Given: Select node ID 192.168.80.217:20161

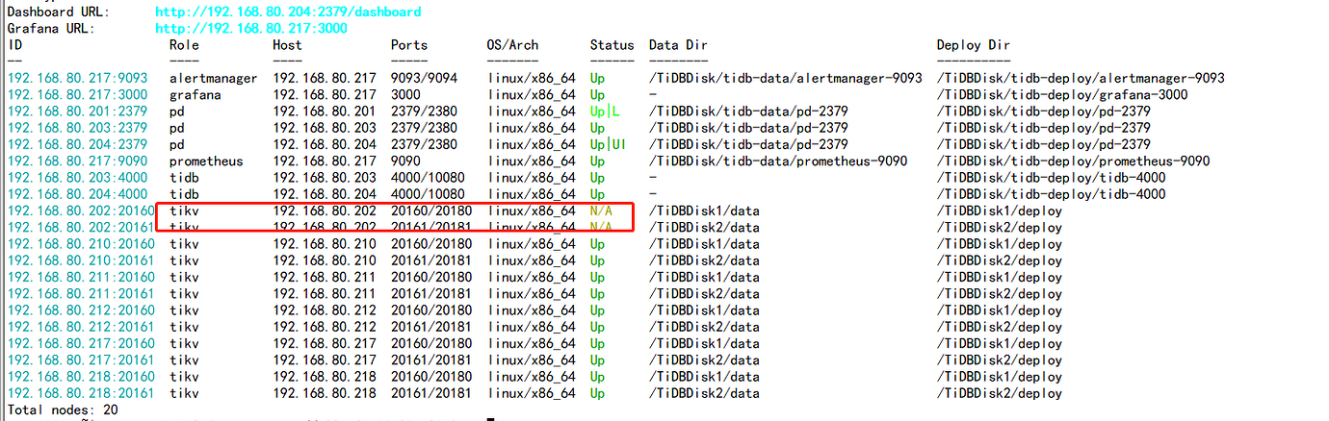Looking at the screenshot, I should (81, 360).
